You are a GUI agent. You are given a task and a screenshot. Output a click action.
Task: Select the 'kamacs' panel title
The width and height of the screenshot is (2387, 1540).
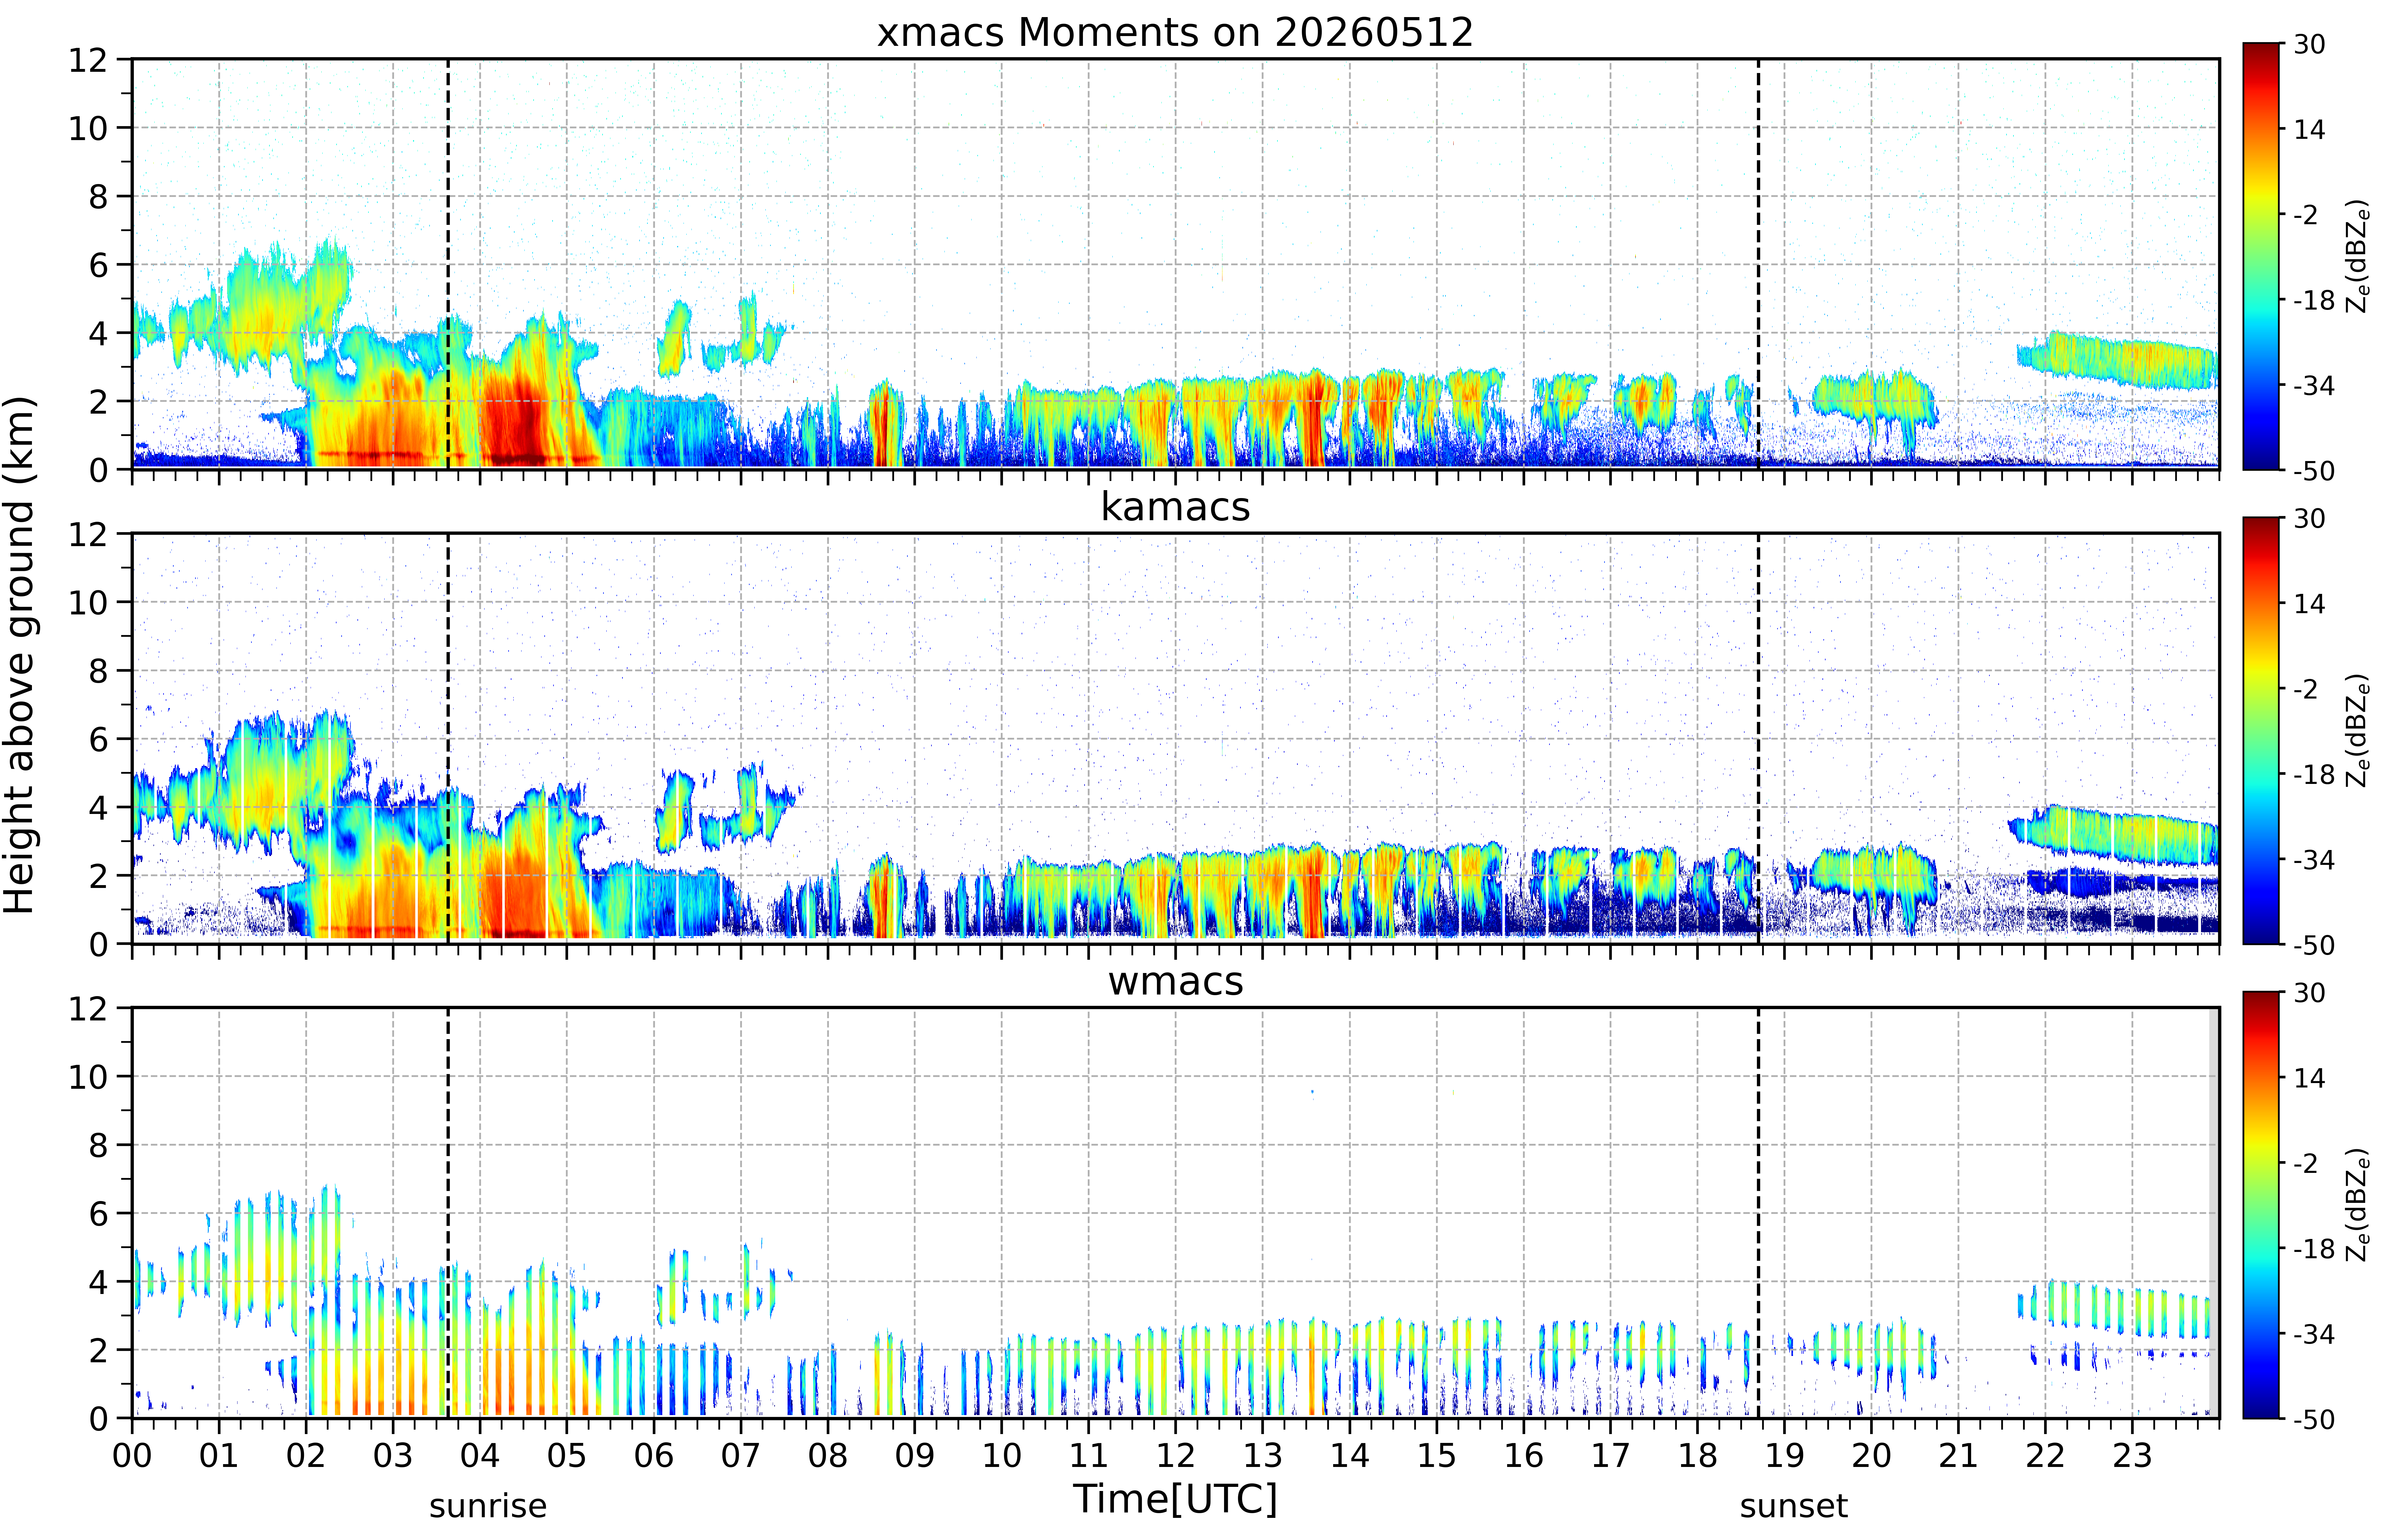click(x=1175, y=507)
